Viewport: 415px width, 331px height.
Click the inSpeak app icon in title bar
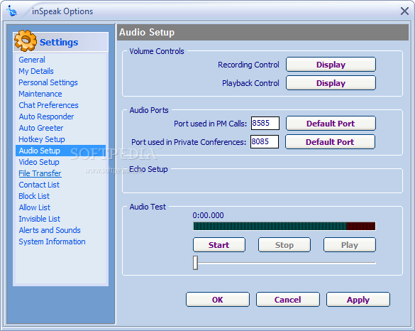[11, 11]
